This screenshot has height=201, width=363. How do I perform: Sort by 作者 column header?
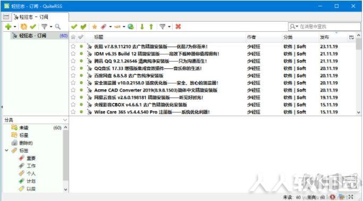click(x=251, y=37)
